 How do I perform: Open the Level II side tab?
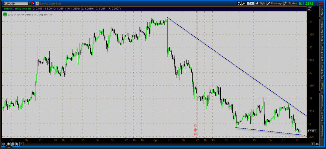coord(322,117)
